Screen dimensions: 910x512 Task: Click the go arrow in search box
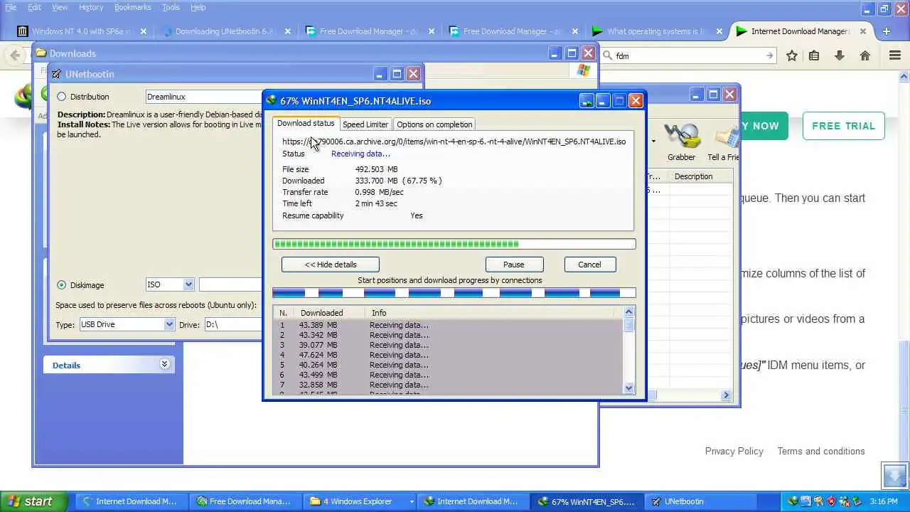point(770,55)
